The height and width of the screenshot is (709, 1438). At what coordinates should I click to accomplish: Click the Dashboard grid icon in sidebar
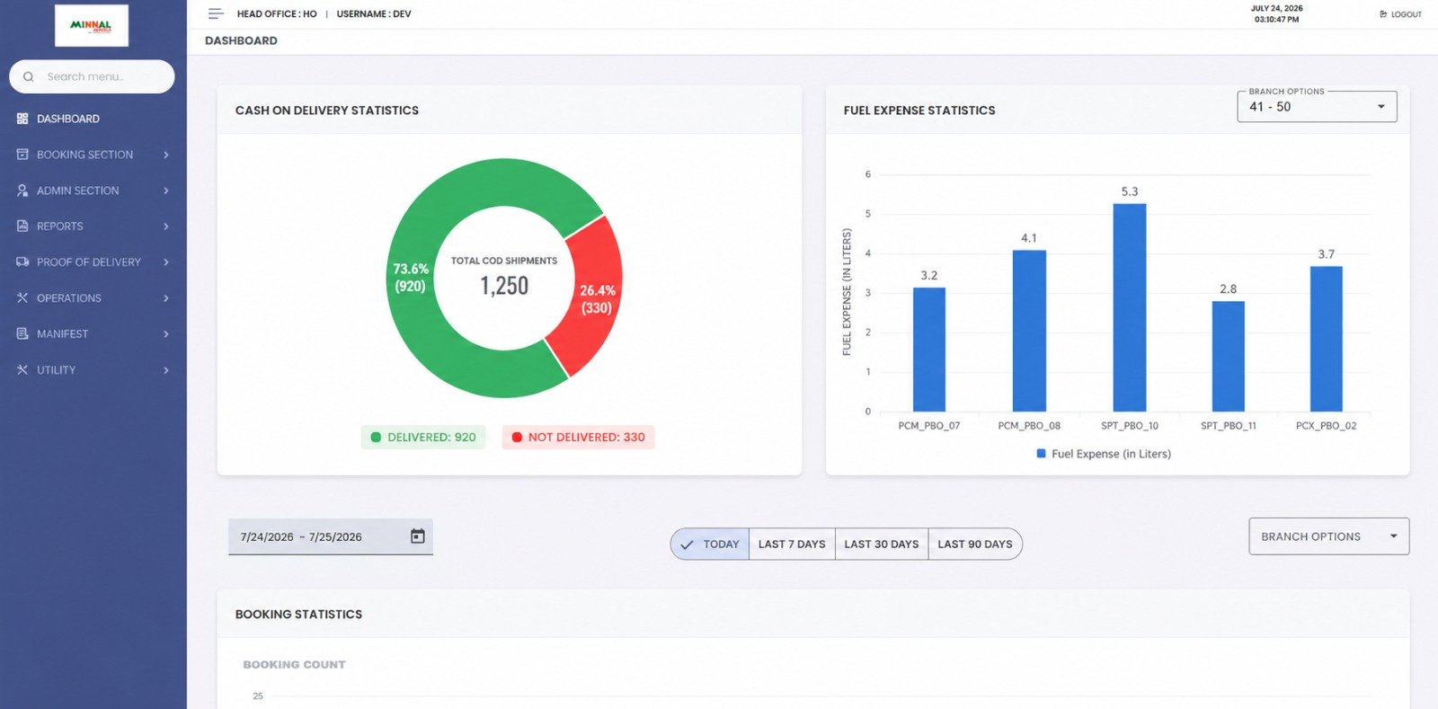pos(22,119)
